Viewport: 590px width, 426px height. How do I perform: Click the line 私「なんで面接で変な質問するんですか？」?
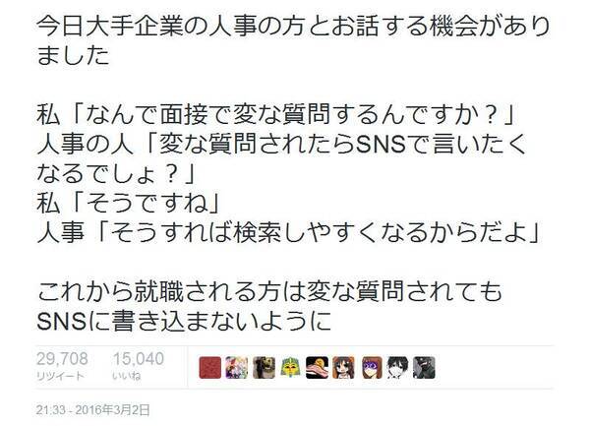click(x=275, y=114)
